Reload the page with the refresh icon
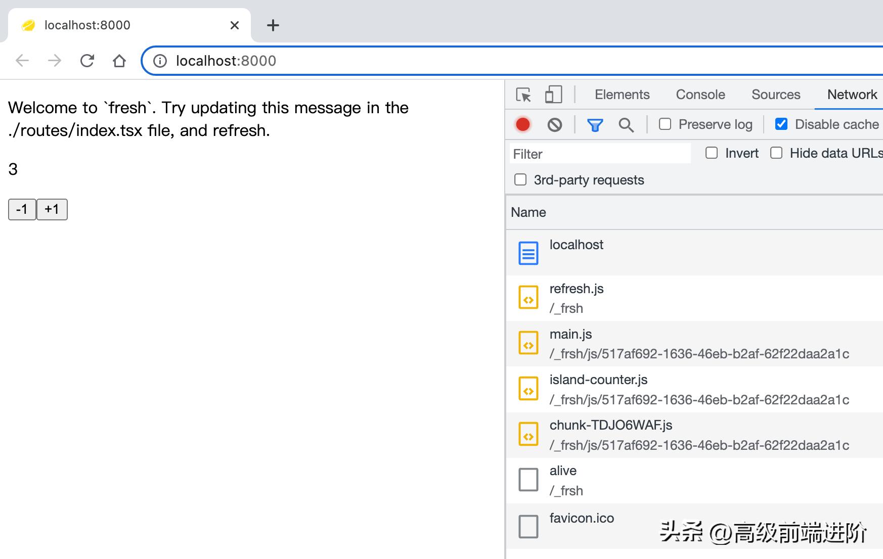The width and height of the screenshot is (883, 559). click(87, 61)
